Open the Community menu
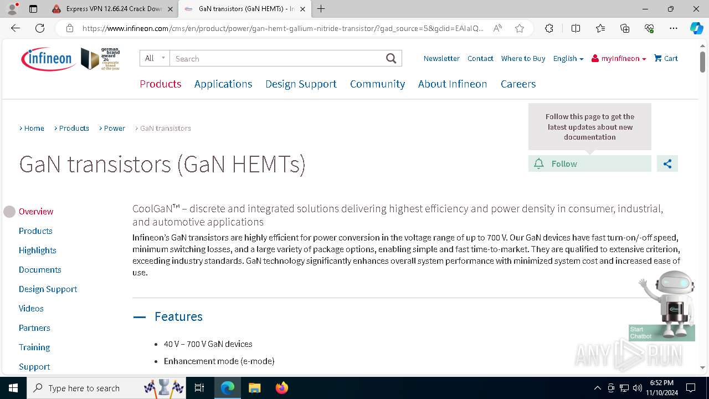Screen dimensions: 709x399 coord(377,84)
